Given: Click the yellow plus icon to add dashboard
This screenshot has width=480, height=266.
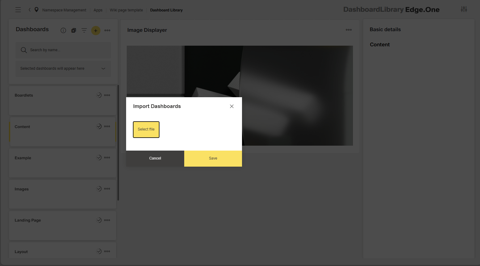Looking at the screenshot, I should click(96, 30).
